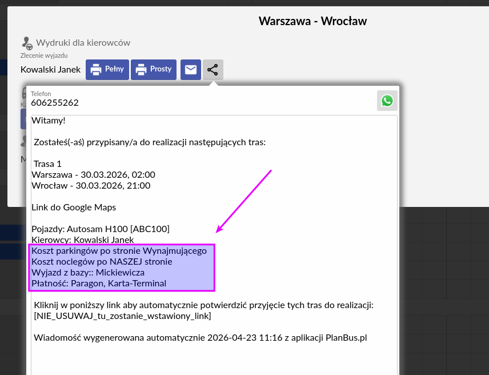Viewport: 489px width, 375px height.
Task: Open WhatsApp with the green icon
Action: 387,101
